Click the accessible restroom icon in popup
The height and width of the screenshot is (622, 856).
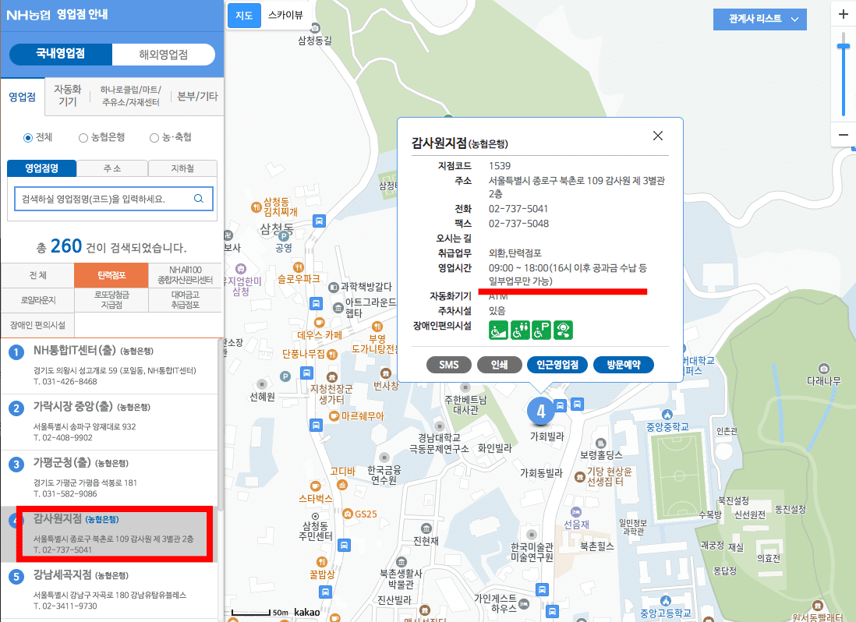[x=520, y=330]
